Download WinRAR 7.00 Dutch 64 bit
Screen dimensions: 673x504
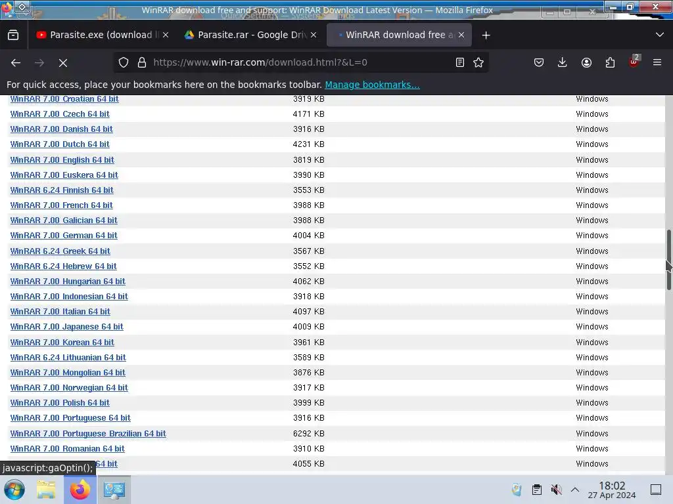click(60, 144)
